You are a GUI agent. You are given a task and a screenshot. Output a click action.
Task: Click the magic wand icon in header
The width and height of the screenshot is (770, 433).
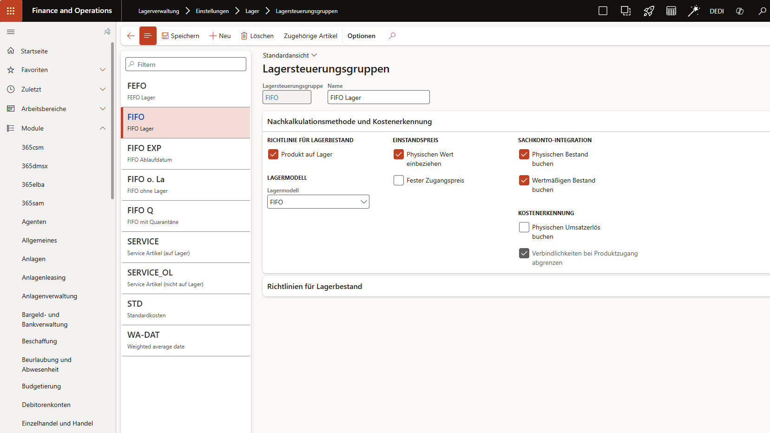click(693, 11)
